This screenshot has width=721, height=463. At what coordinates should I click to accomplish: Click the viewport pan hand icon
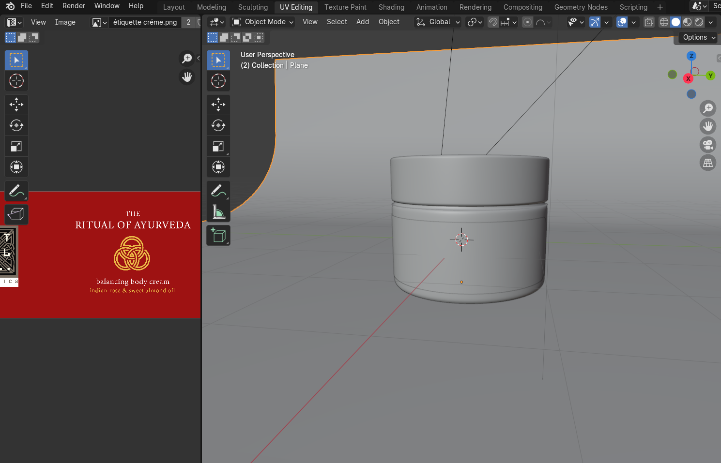(708, 126)
